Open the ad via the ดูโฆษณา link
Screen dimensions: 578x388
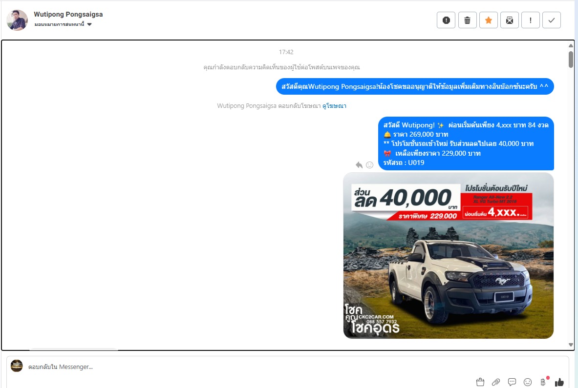point(334,106)
